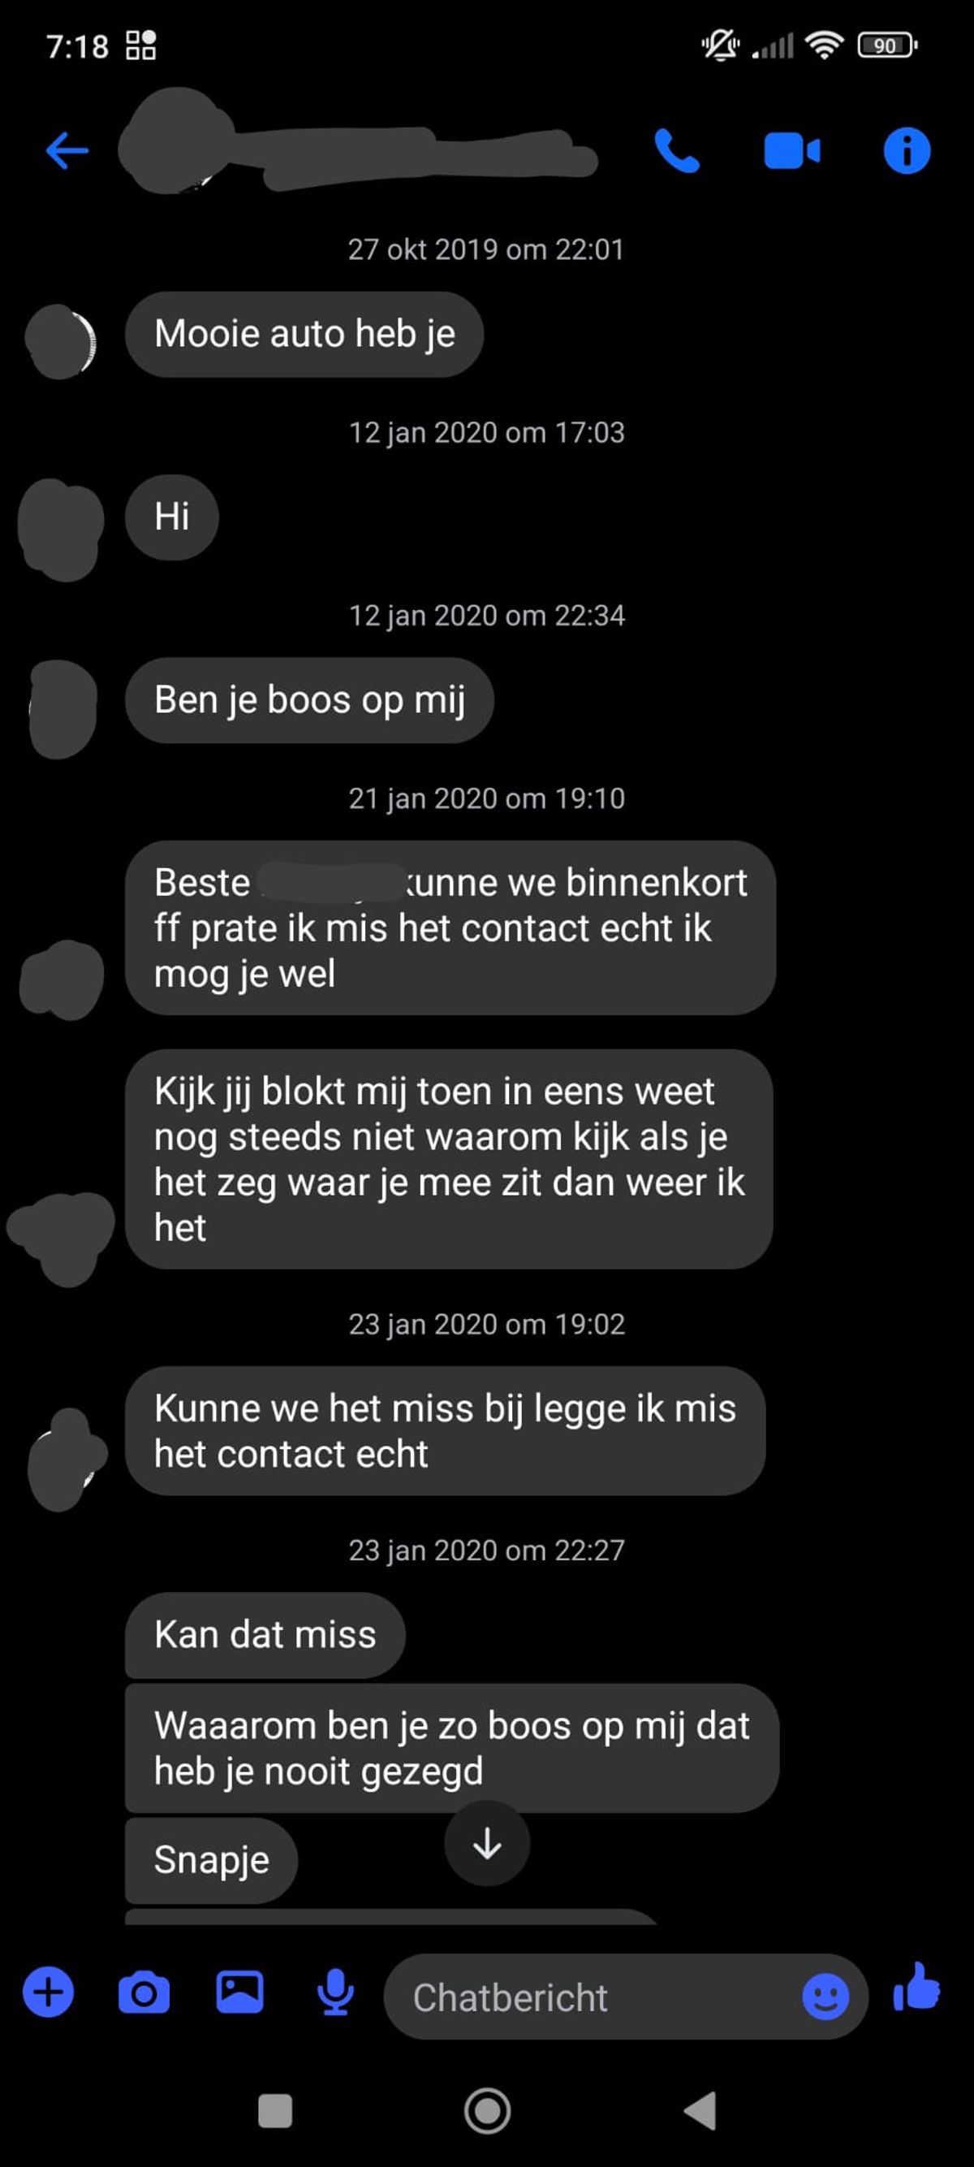
Task: Select the 'Kan dat miss' message bubble
Action: coord(265,1634)
